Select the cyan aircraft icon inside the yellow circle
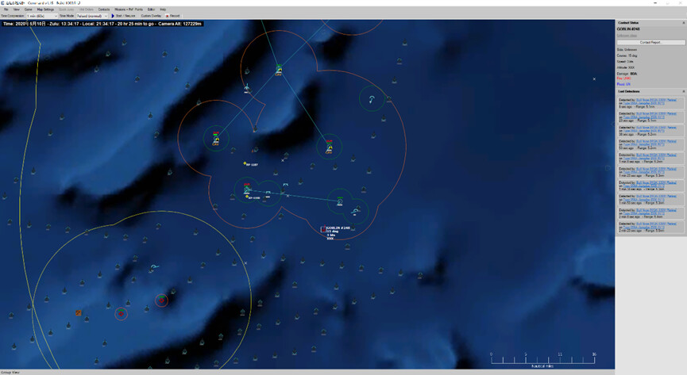Screen dimensions: 687x375 pyautogui.click(x=153, y=266)
